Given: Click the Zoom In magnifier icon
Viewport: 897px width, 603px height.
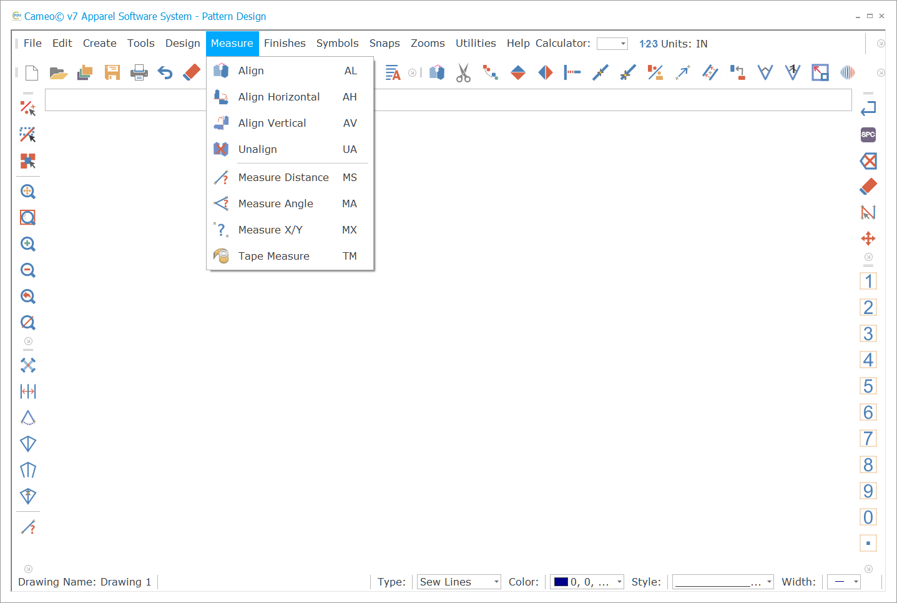Looking at the screenshot, I should [28, 244].
